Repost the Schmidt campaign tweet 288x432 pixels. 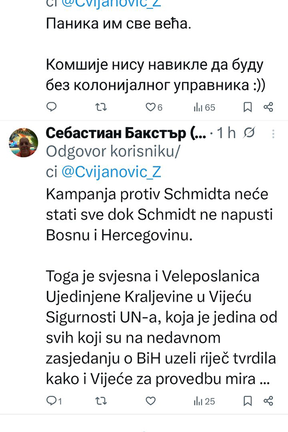click(101, 401)
